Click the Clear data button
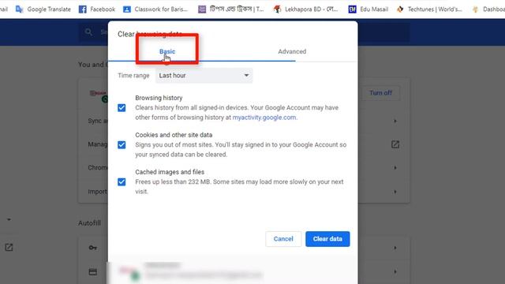Screen dimensions: 505x284 327,239
